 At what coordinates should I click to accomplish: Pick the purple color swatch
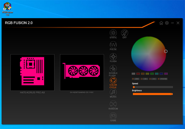[x=166, y=74]
